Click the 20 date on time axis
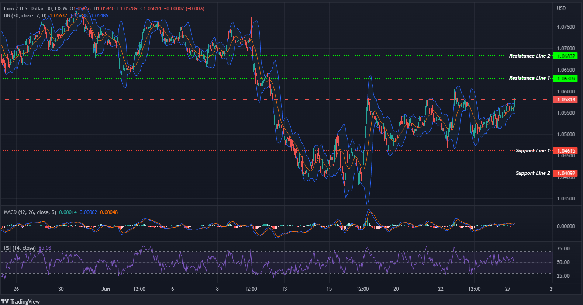Screen dimensions: 583x305 pos(396,289)
